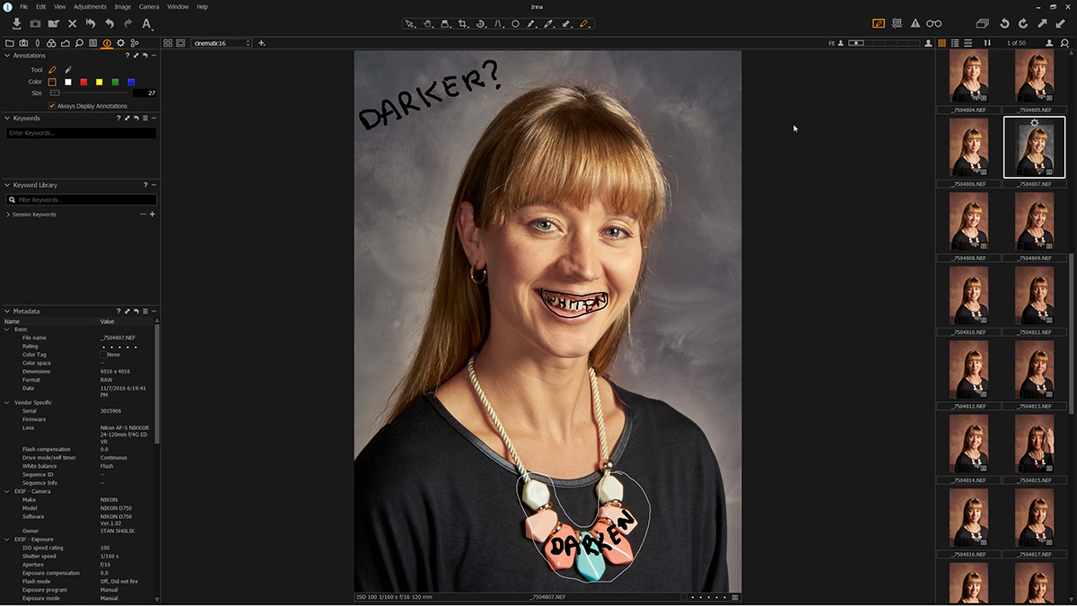
Task: Rotate image left with counterclockwise arrow
Action: [x=1004, y=23]
